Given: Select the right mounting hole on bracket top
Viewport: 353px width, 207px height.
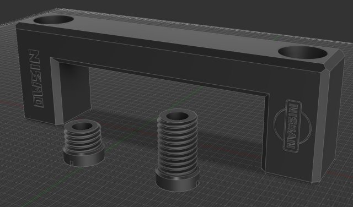Looking at the screenshot, I should pyautogui.click(x=303, y=53).
